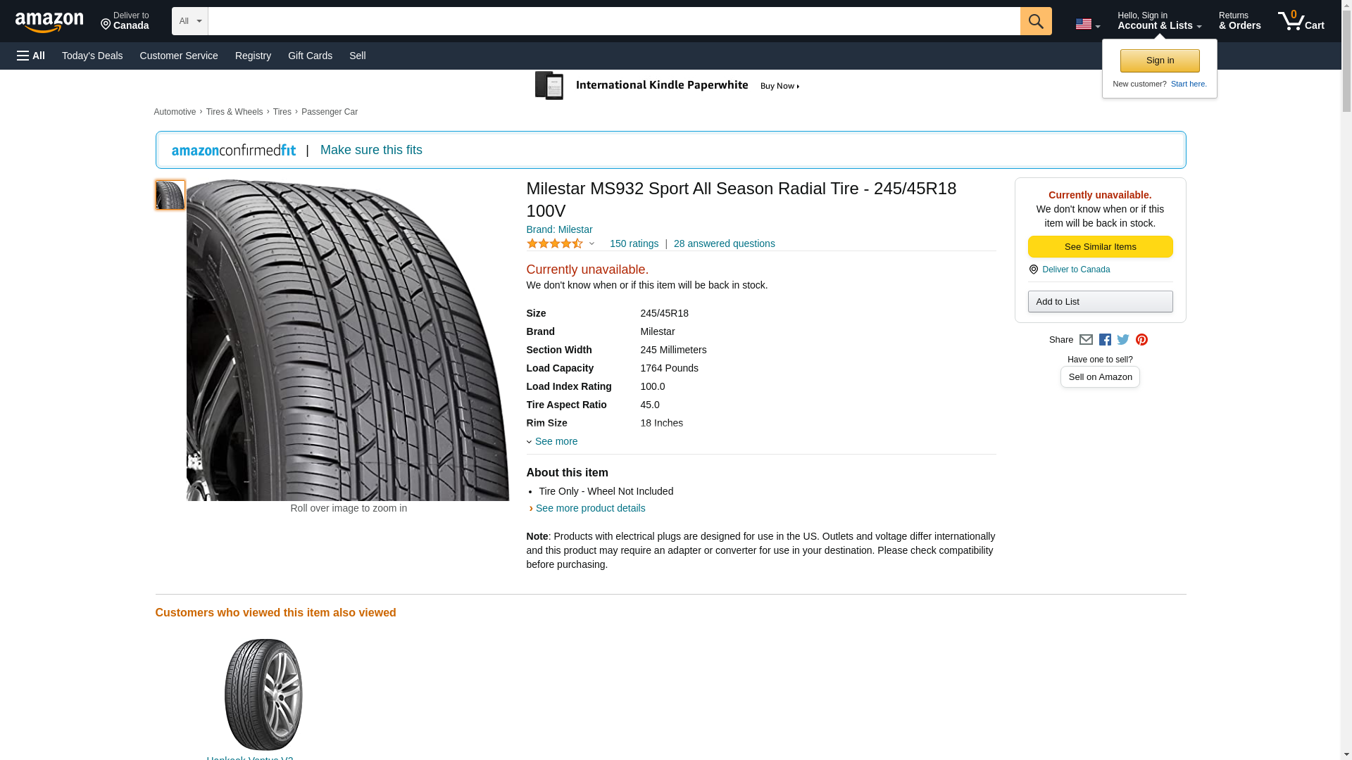Share on Pinterest icon
Screen dimensions: 1352x760
(x=1141, y=340)
